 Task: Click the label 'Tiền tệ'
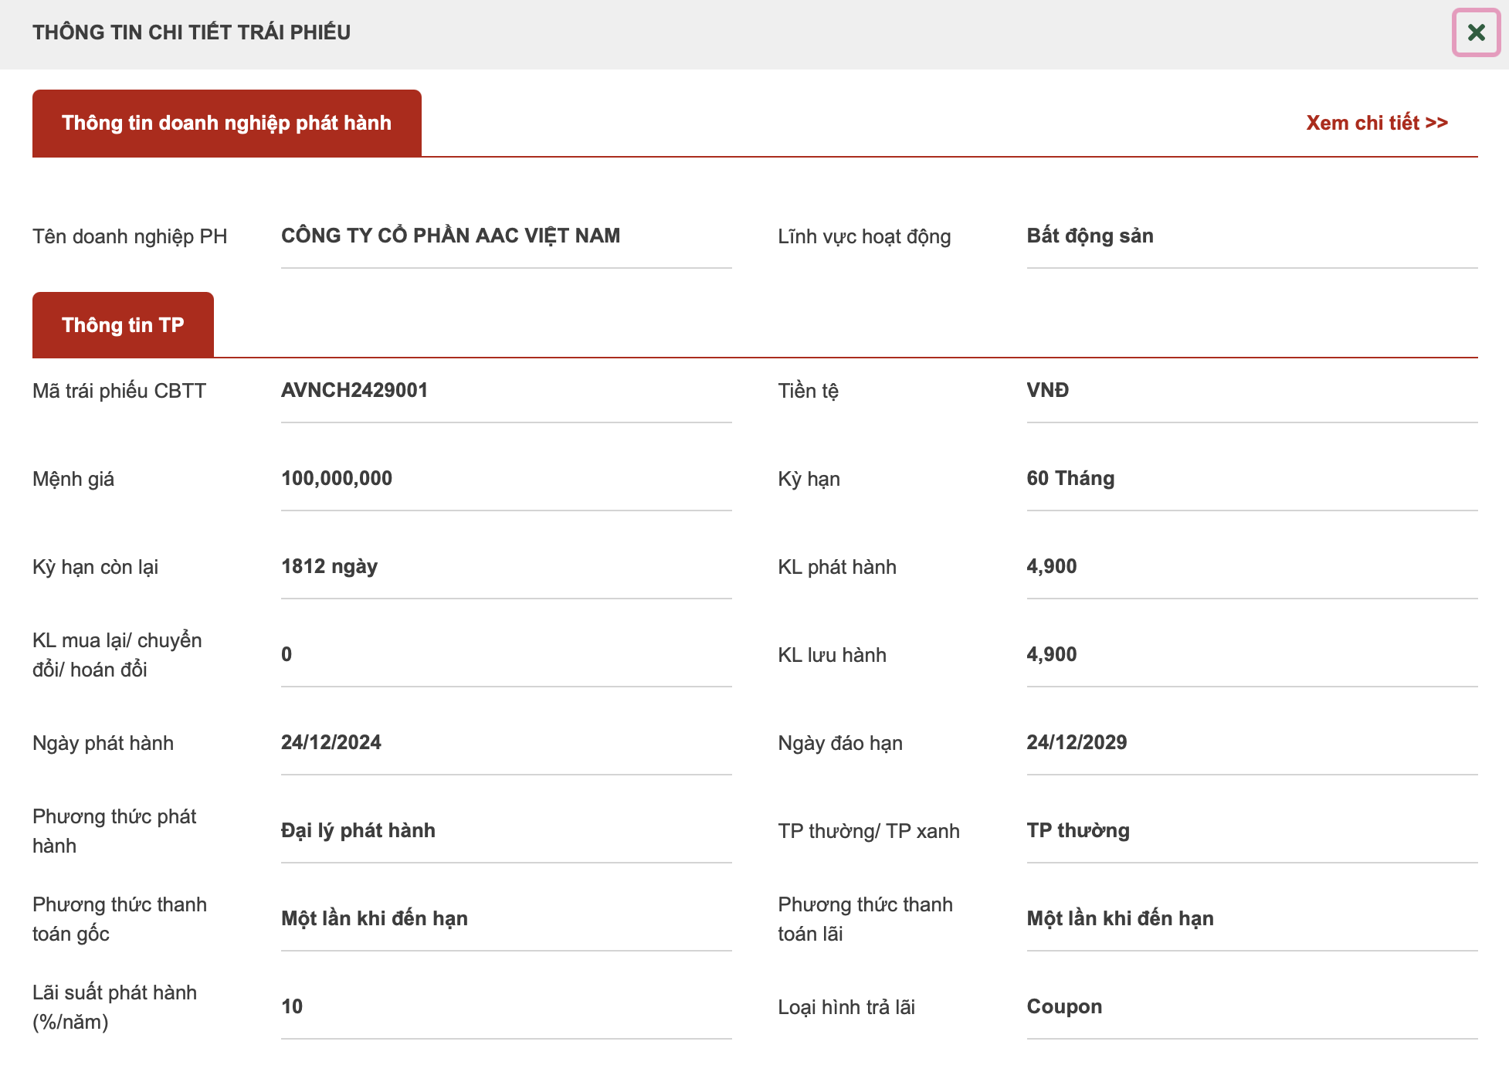tap(808, 391)
